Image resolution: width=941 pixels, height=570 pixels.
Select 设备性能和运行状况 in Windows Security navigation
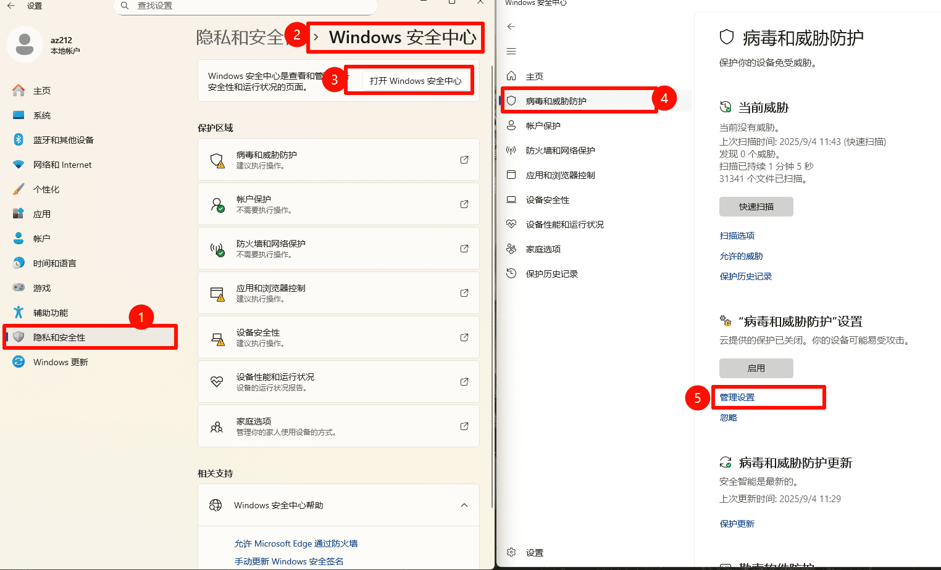click(595, 225)
